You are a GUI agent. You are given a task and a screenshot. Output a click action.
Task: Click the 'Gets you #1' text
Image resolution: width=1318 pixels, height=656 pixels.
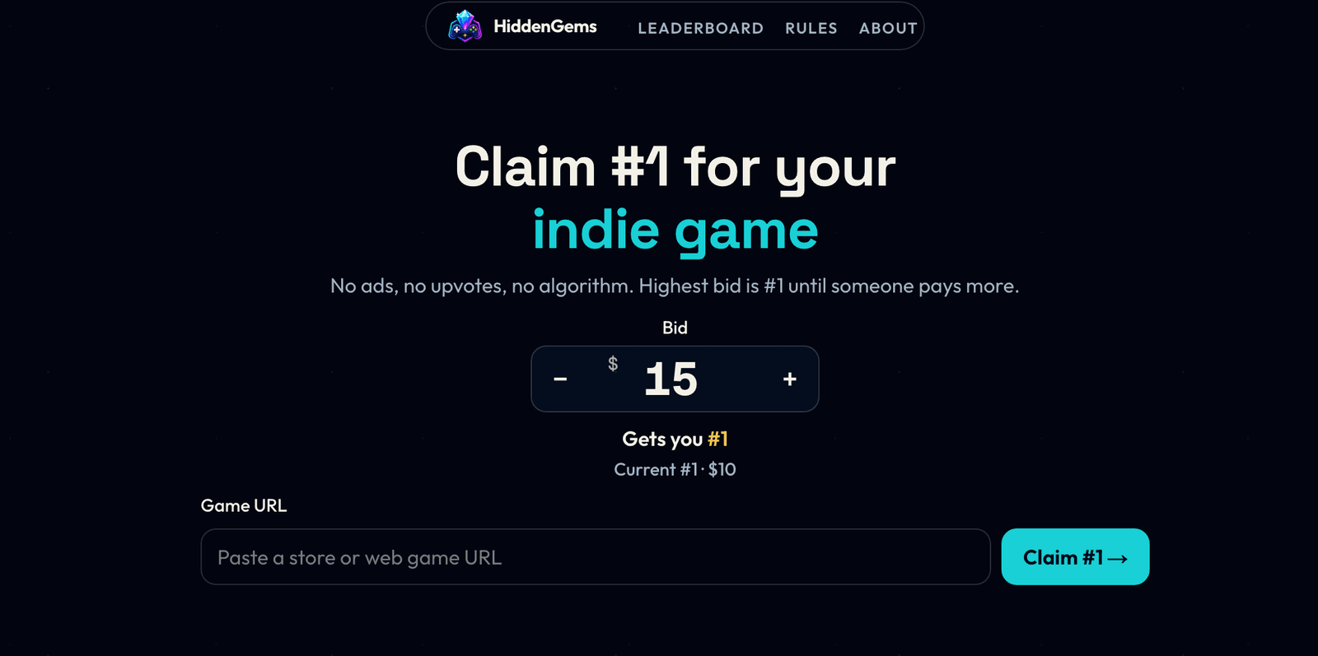coord(675,440)
